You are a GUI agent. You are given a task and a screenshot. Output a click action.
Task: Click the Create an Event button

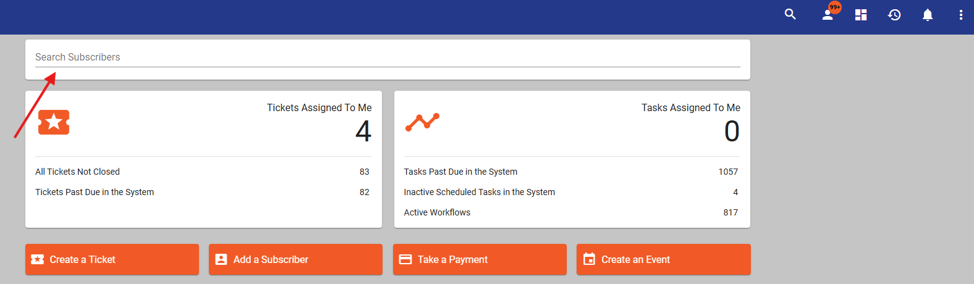664,259
